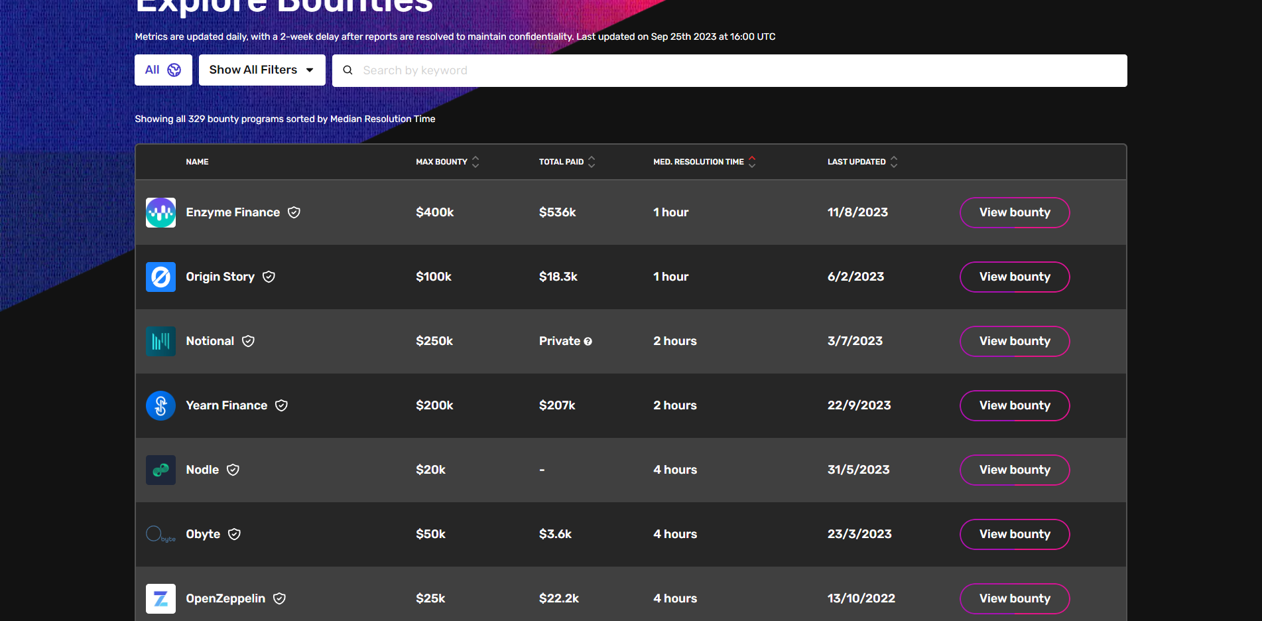Click the search magnifier icon
Viewport: 1262px width, 621px height.
[x=348, y=70]
